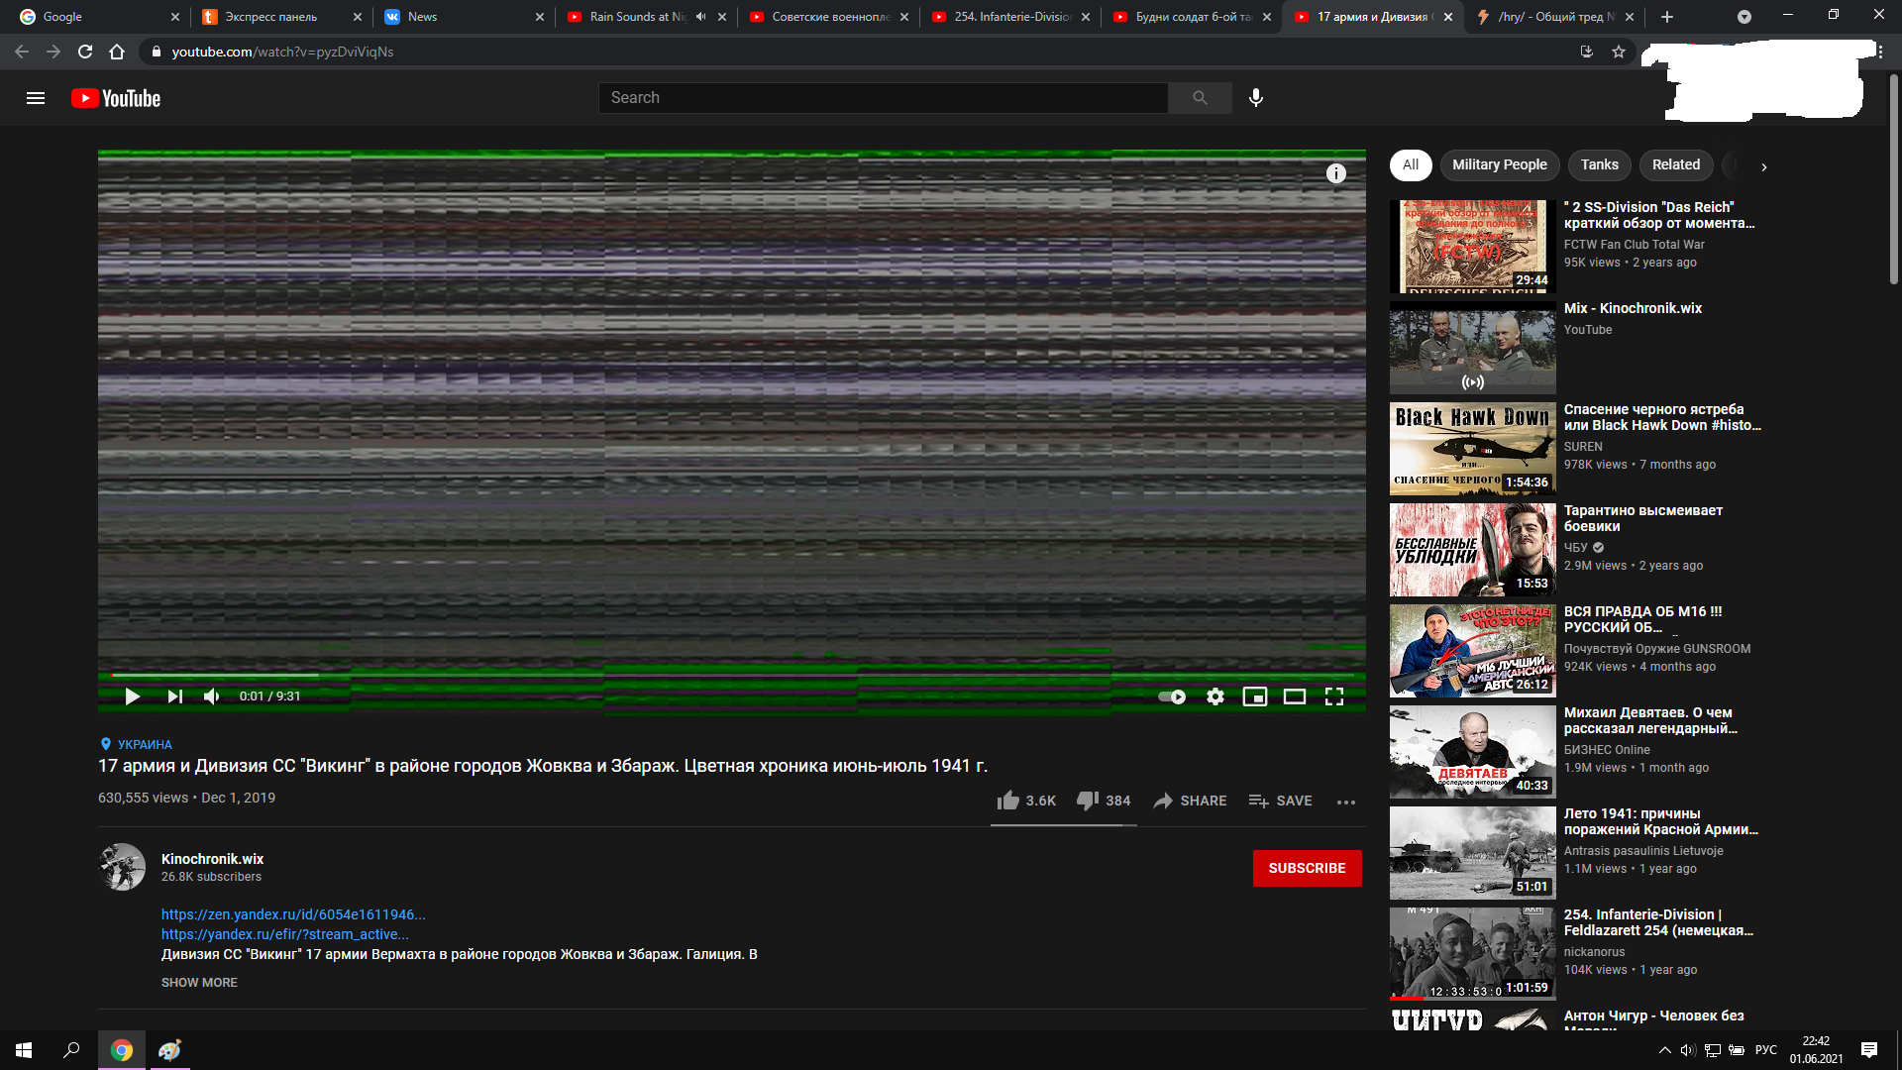Image resolution: width=1902 pixels, height=1070 pixels.
Task: Enable miniplayer mode
Action: 1255,696
